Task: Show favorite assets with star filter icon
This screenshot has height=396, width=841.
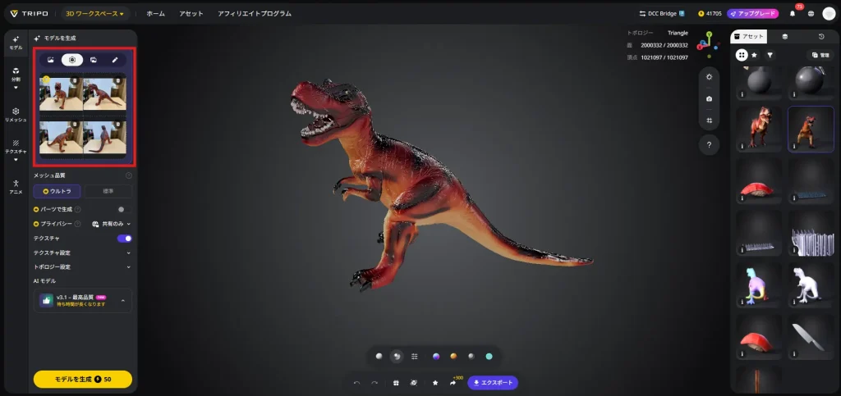Action: (x=755, y=55)
